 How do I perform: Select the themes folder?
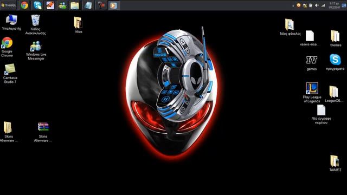point(336,38)
